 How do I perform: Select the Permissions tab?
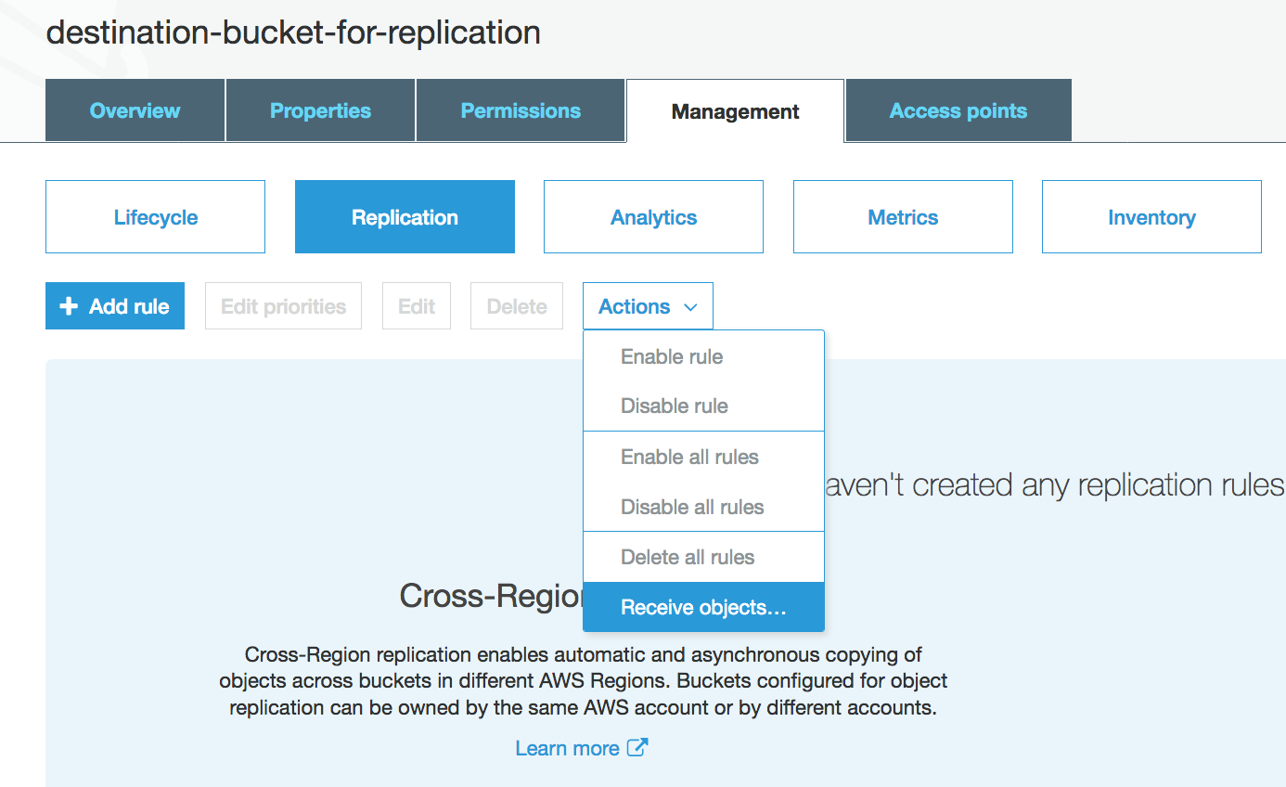(520, 110)
